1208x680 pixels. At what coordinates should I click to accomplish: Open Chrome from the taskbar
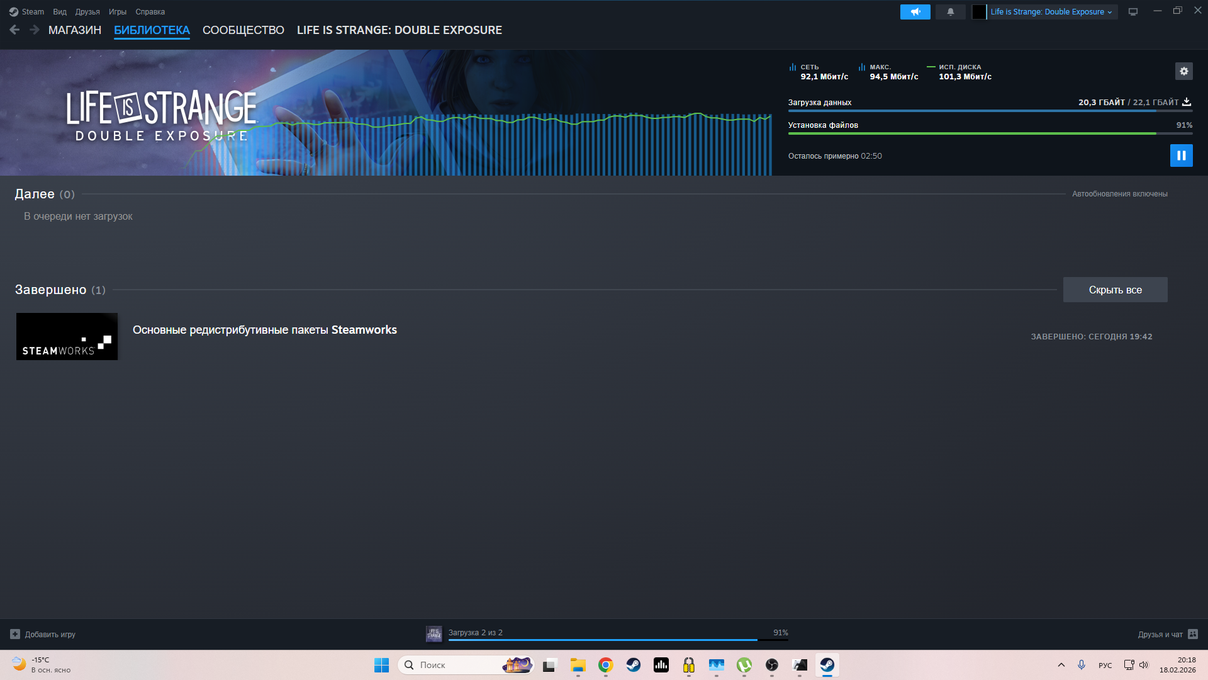coord(605,665)
